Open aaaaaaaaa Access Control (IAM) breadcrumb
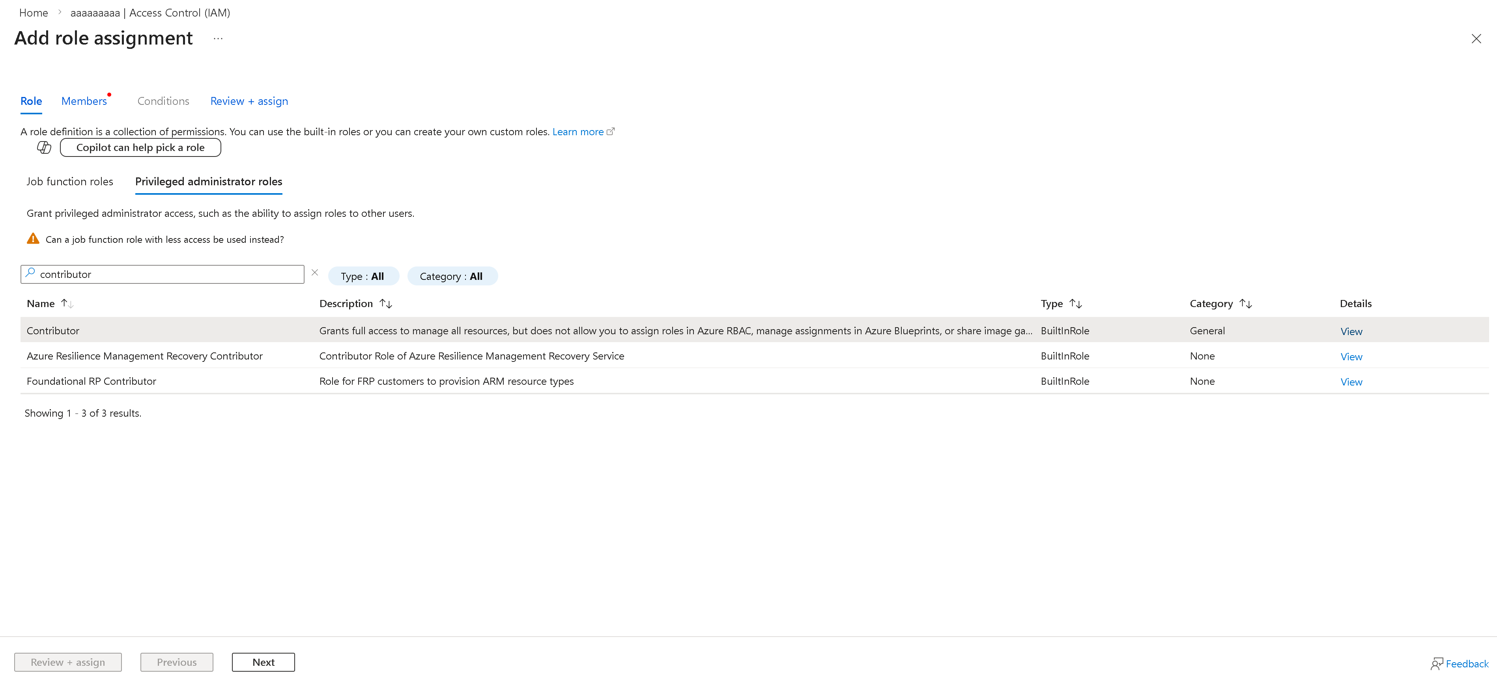Viewport: 1497px width, 678px height. tap(151, 12)
